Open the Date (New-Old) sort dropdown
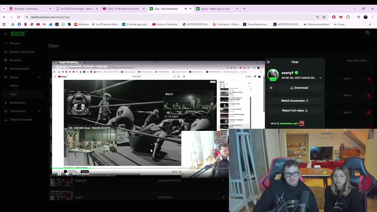 [x=358, y=61]
